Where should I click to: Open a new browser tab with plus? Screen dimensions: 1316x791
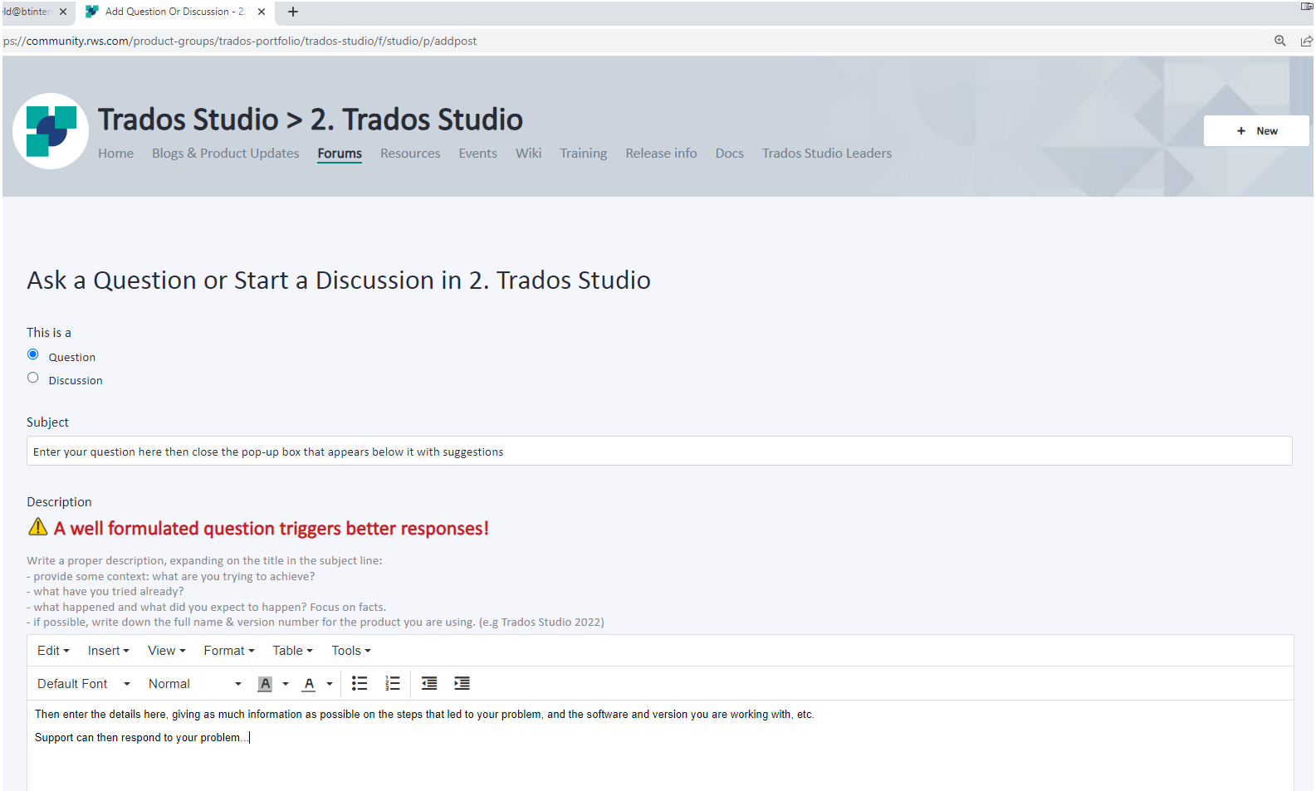292,12
